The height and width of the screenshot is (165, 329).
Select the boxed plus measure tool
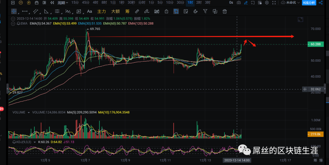(x=79, y=11)
